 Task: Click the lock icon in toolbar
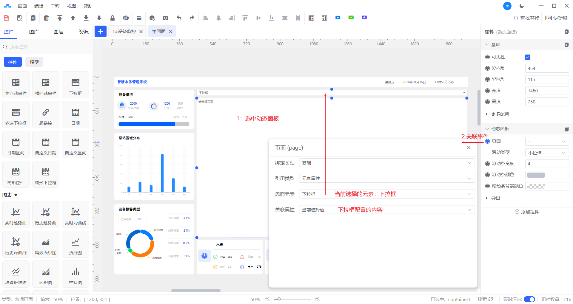(x=113, y=18)
